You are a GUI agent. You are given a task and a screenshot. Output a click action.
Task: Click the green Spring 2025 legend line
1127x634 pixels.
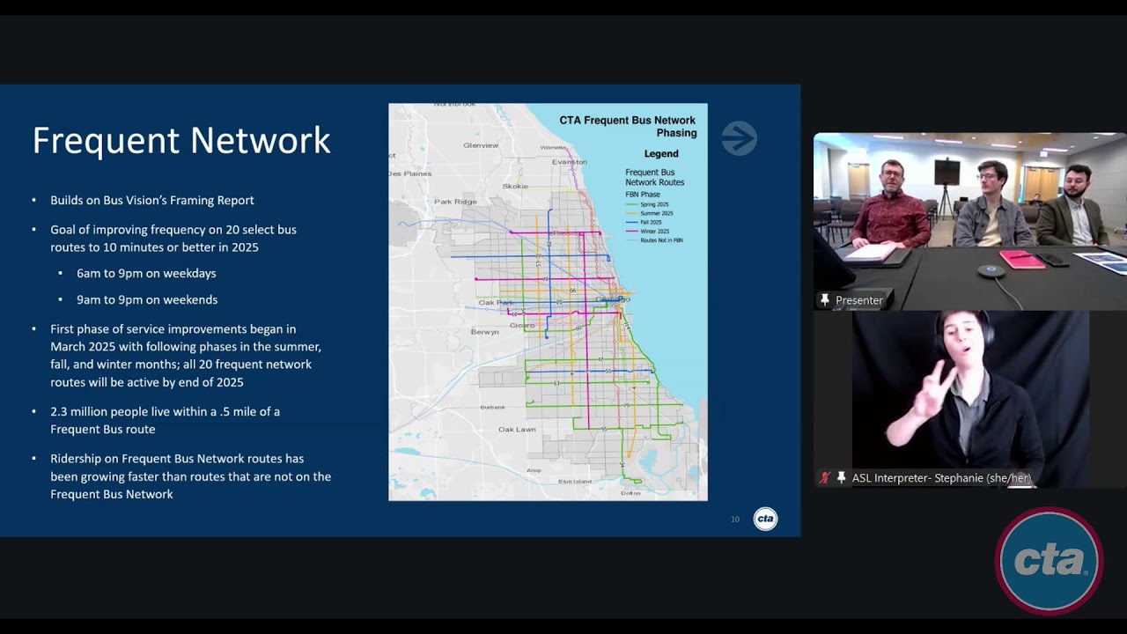pyautogui.click(x=631, y=204)
